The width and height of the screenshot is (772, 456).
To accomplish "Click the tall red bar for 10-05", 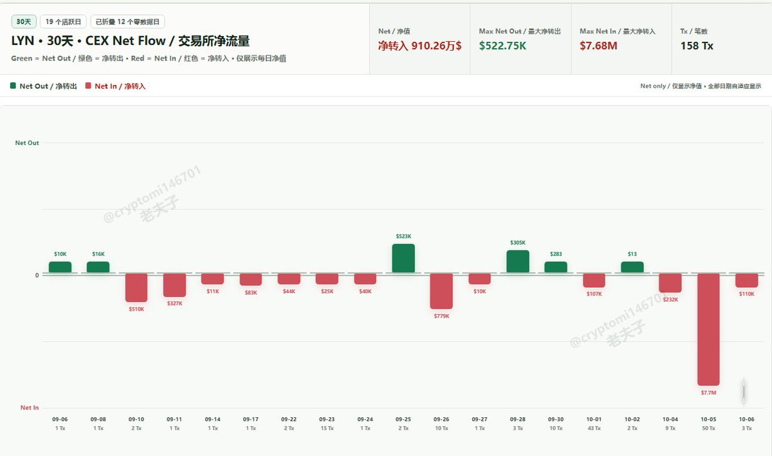I will 708,330.
